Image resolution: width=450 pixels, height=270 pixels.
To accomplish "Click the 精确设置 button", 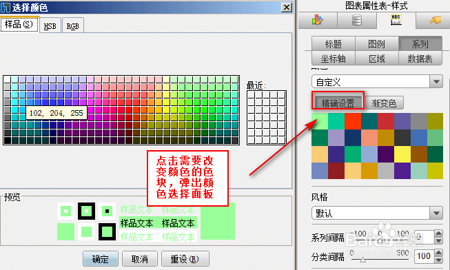I will click(338, 103).
